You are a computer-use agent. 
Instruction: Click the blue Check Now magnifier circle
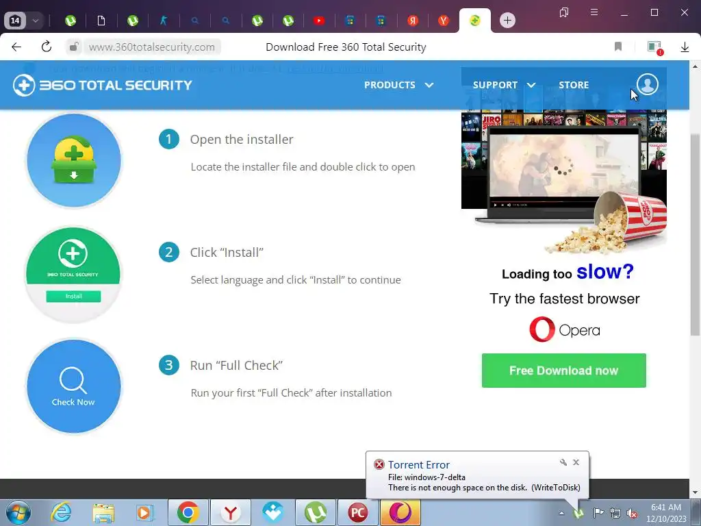(74, 386)
